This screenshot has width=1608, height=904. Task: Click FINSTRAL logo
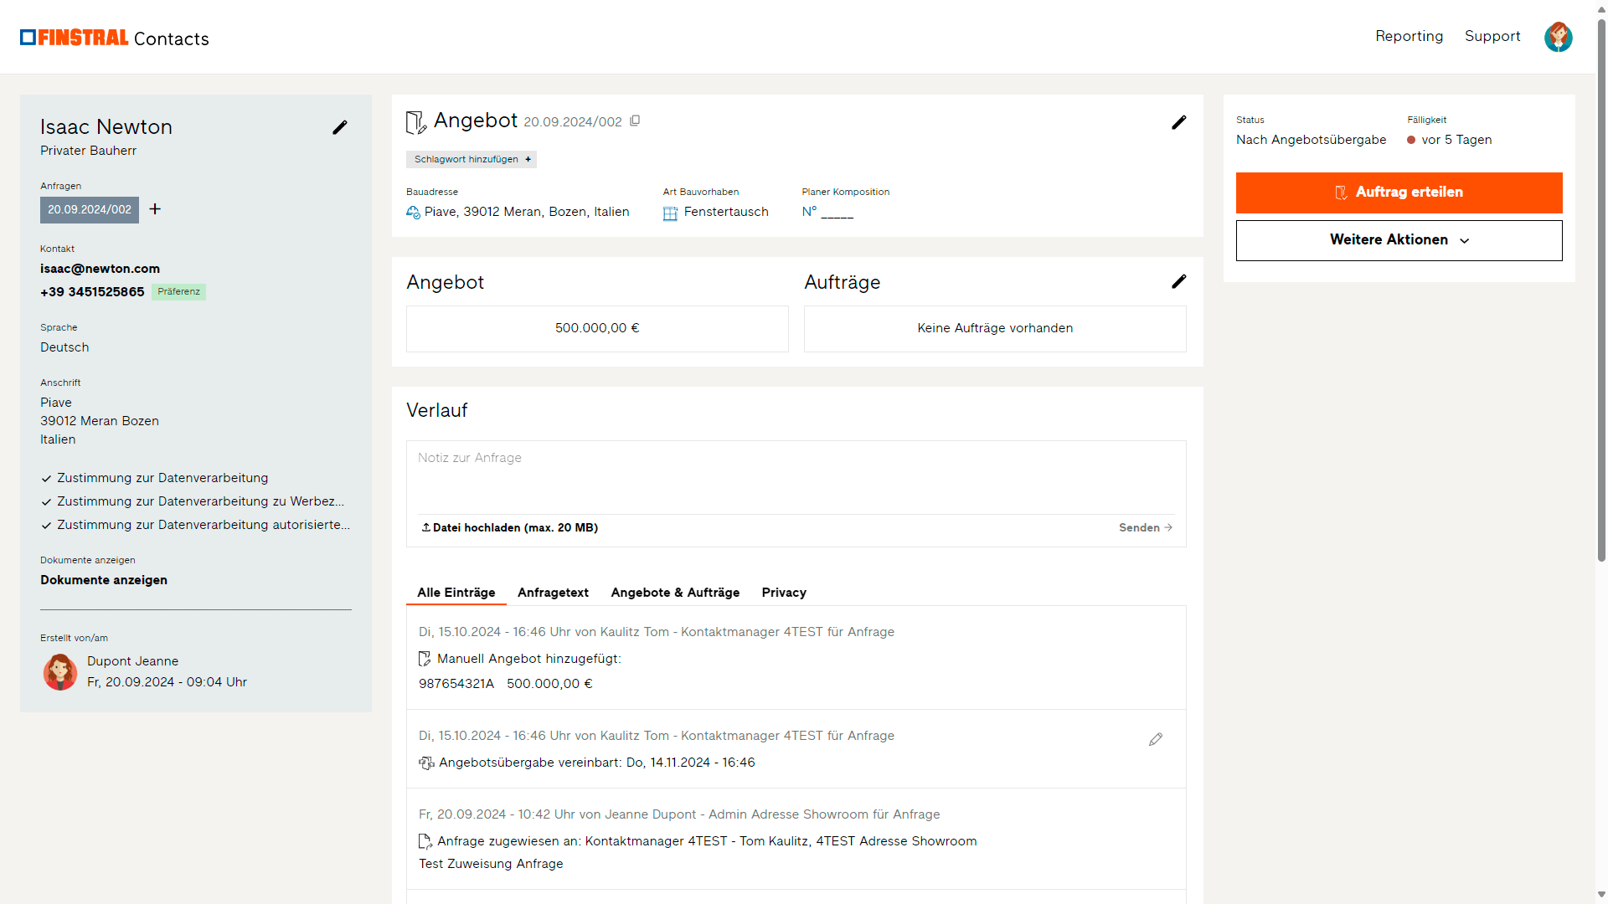[x=75, y=38]
